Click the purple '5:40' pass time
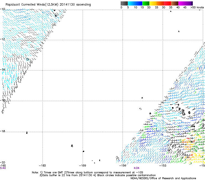The image size is (205, 180). 3,168
